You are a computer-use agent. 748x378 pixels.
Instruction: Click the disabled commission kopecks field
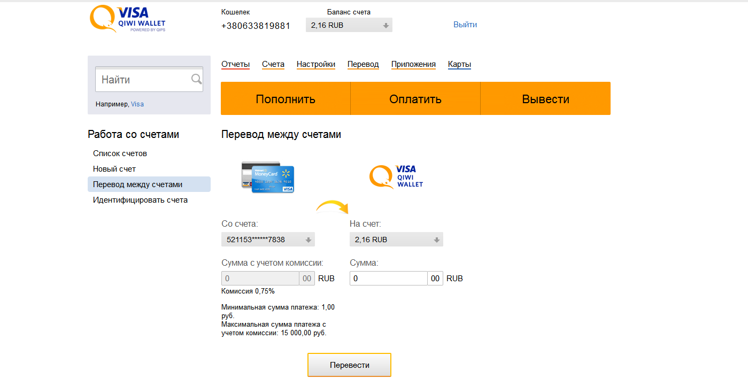pyautogui.click(x=307, y=279)
